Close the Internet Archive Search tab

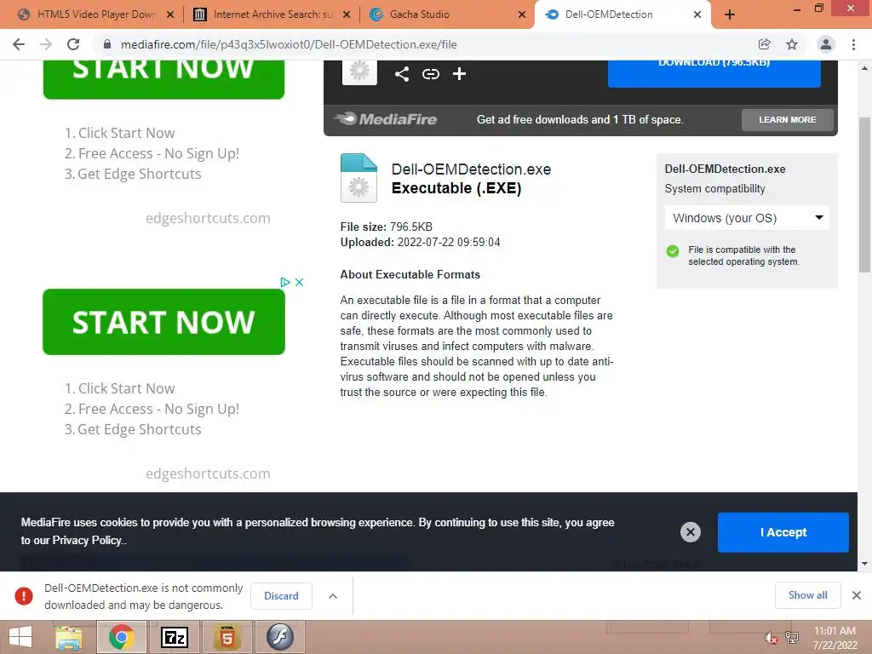347,14
